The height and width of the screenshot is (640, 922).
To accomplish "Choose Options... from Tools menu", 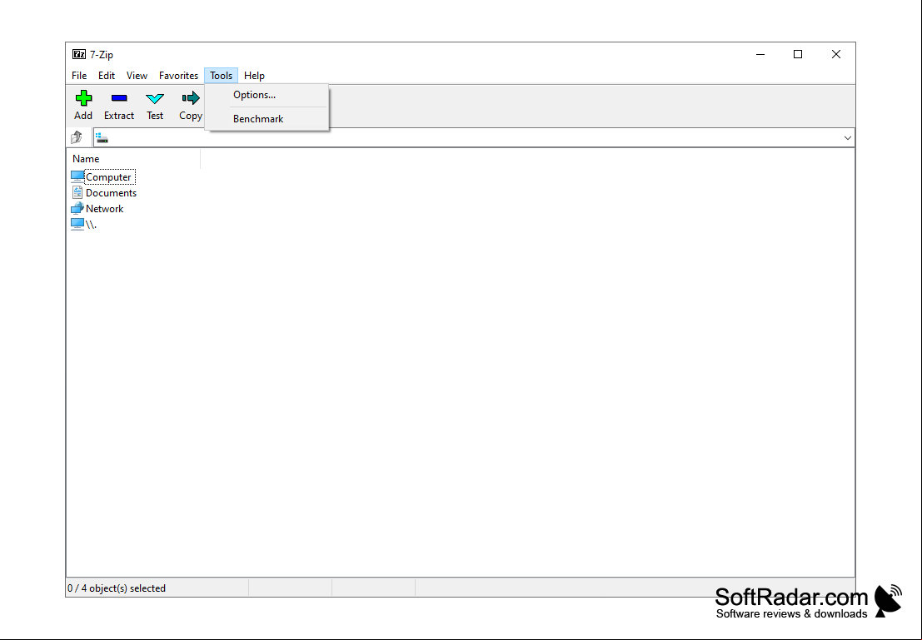I will tap(267, 95).
